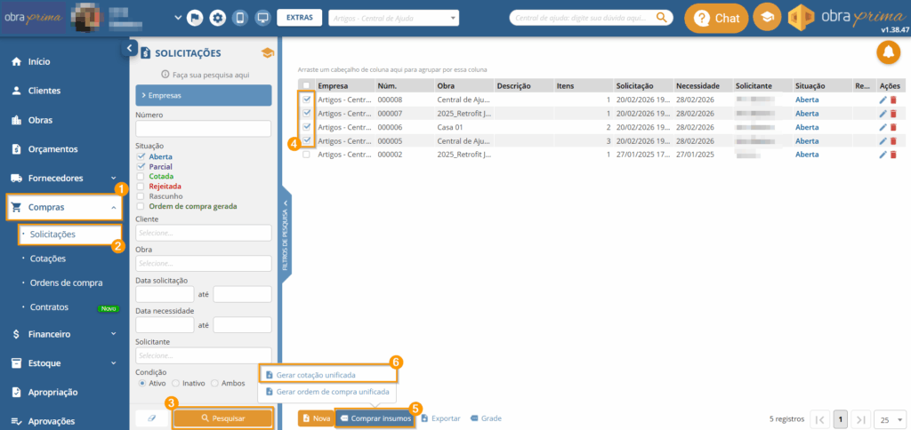This screenshot has height=430, width=911.
Task: Delete solicitation 000002 with trash icon
Action: [x=893, y=155]
